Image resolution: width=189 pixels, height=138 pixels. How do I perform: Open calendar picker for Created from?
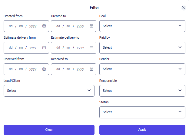point(44,26)
